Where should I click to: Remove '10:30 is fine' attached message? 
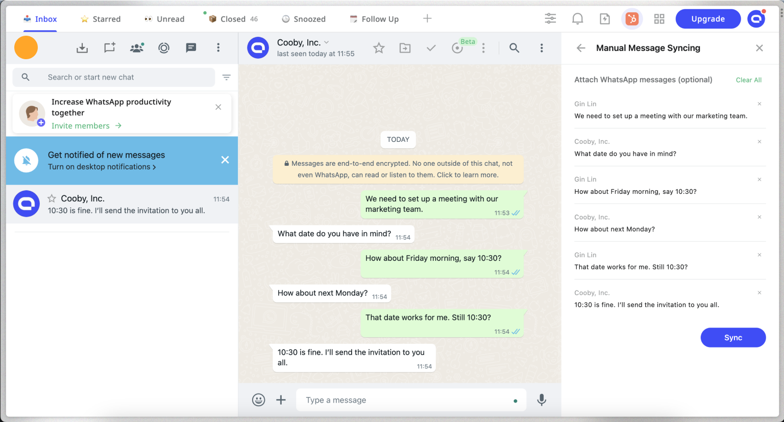pos(759,292)
